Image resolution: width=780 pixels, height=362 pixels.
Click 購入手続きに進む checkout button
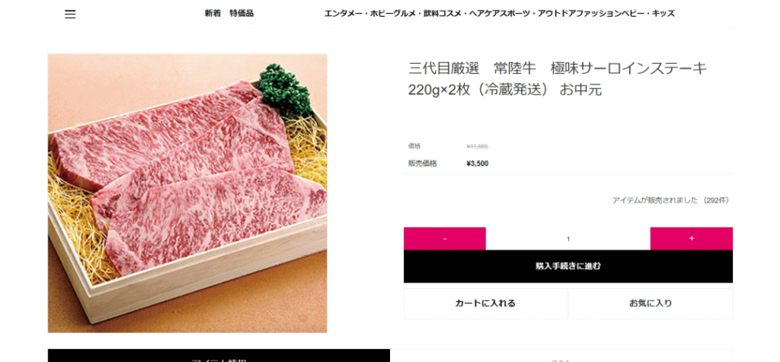567,266
